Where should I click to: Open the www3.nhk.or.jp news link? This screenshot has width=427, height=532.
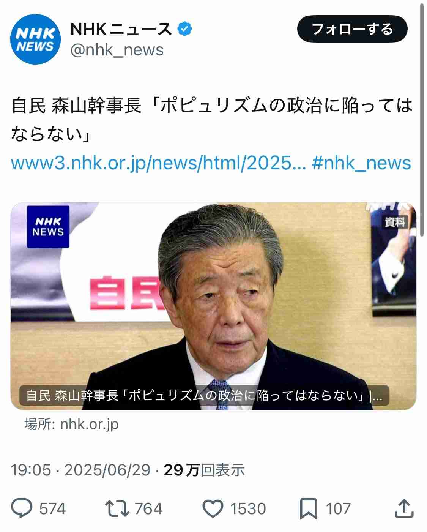158,163
